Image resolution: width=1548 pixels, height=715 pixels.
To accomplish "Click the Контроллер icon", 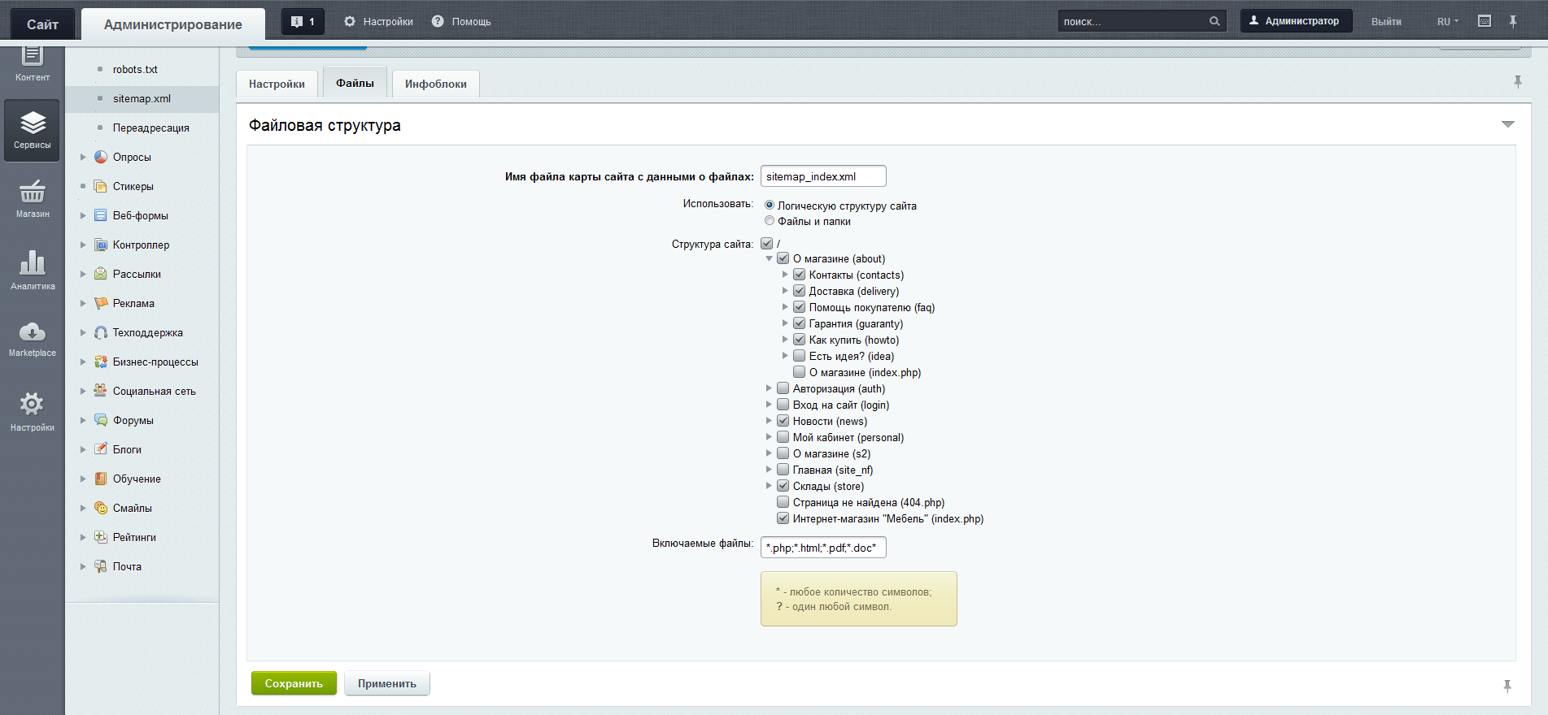I will pos(101,245).
